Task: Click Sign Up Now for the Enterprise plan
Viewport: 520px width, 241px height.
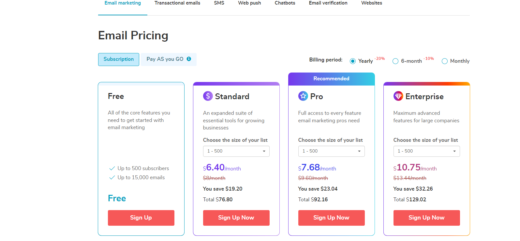Action: coord(427,218)
